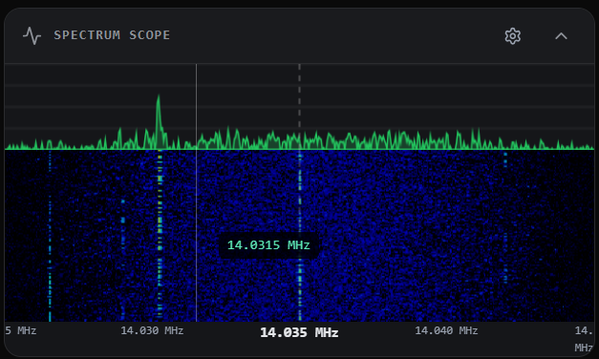This screenshot has width=599, height=359.
Task: Click the Spectrum Scope title
Action: (112, 35)
